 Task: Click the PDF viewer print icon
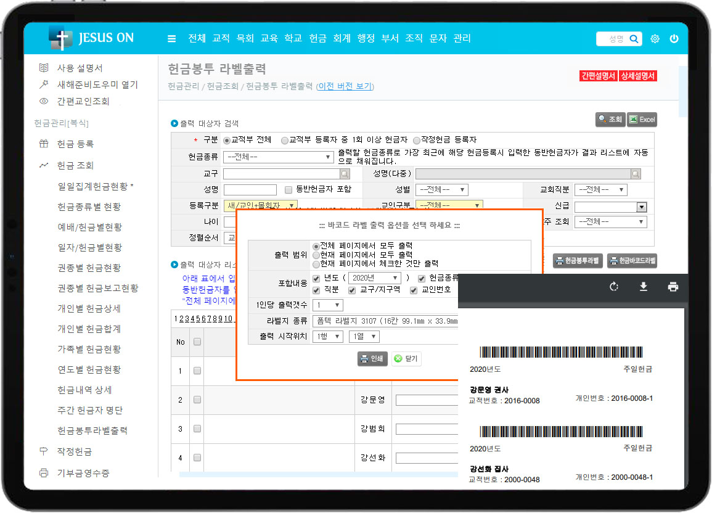(673, 287)
